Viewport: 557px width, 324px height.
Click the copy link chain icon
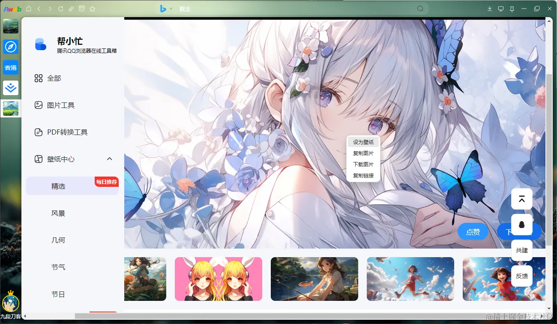pyautogui.click(x=71, y=9)
